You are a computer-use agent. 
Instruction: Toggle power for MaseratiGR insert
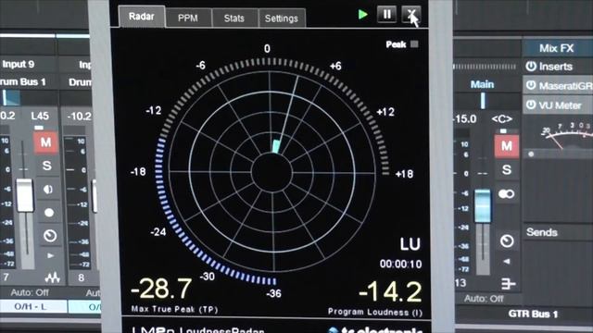tap(531, 85)
